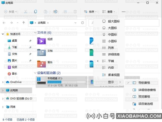Choose 列表 view option
The height and width of the screenshot is (122, 162).
point(109,48)
